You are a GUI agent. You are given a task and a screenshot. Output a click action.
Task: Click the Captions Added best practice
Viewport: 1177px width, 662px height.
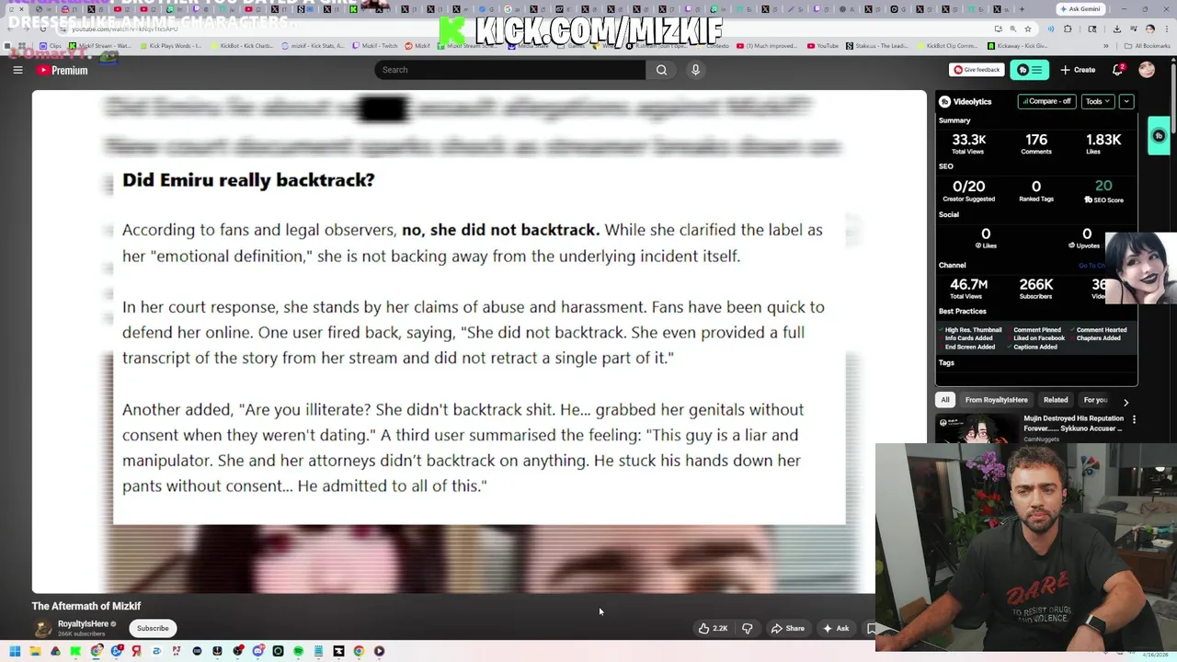pos(1032,347)
